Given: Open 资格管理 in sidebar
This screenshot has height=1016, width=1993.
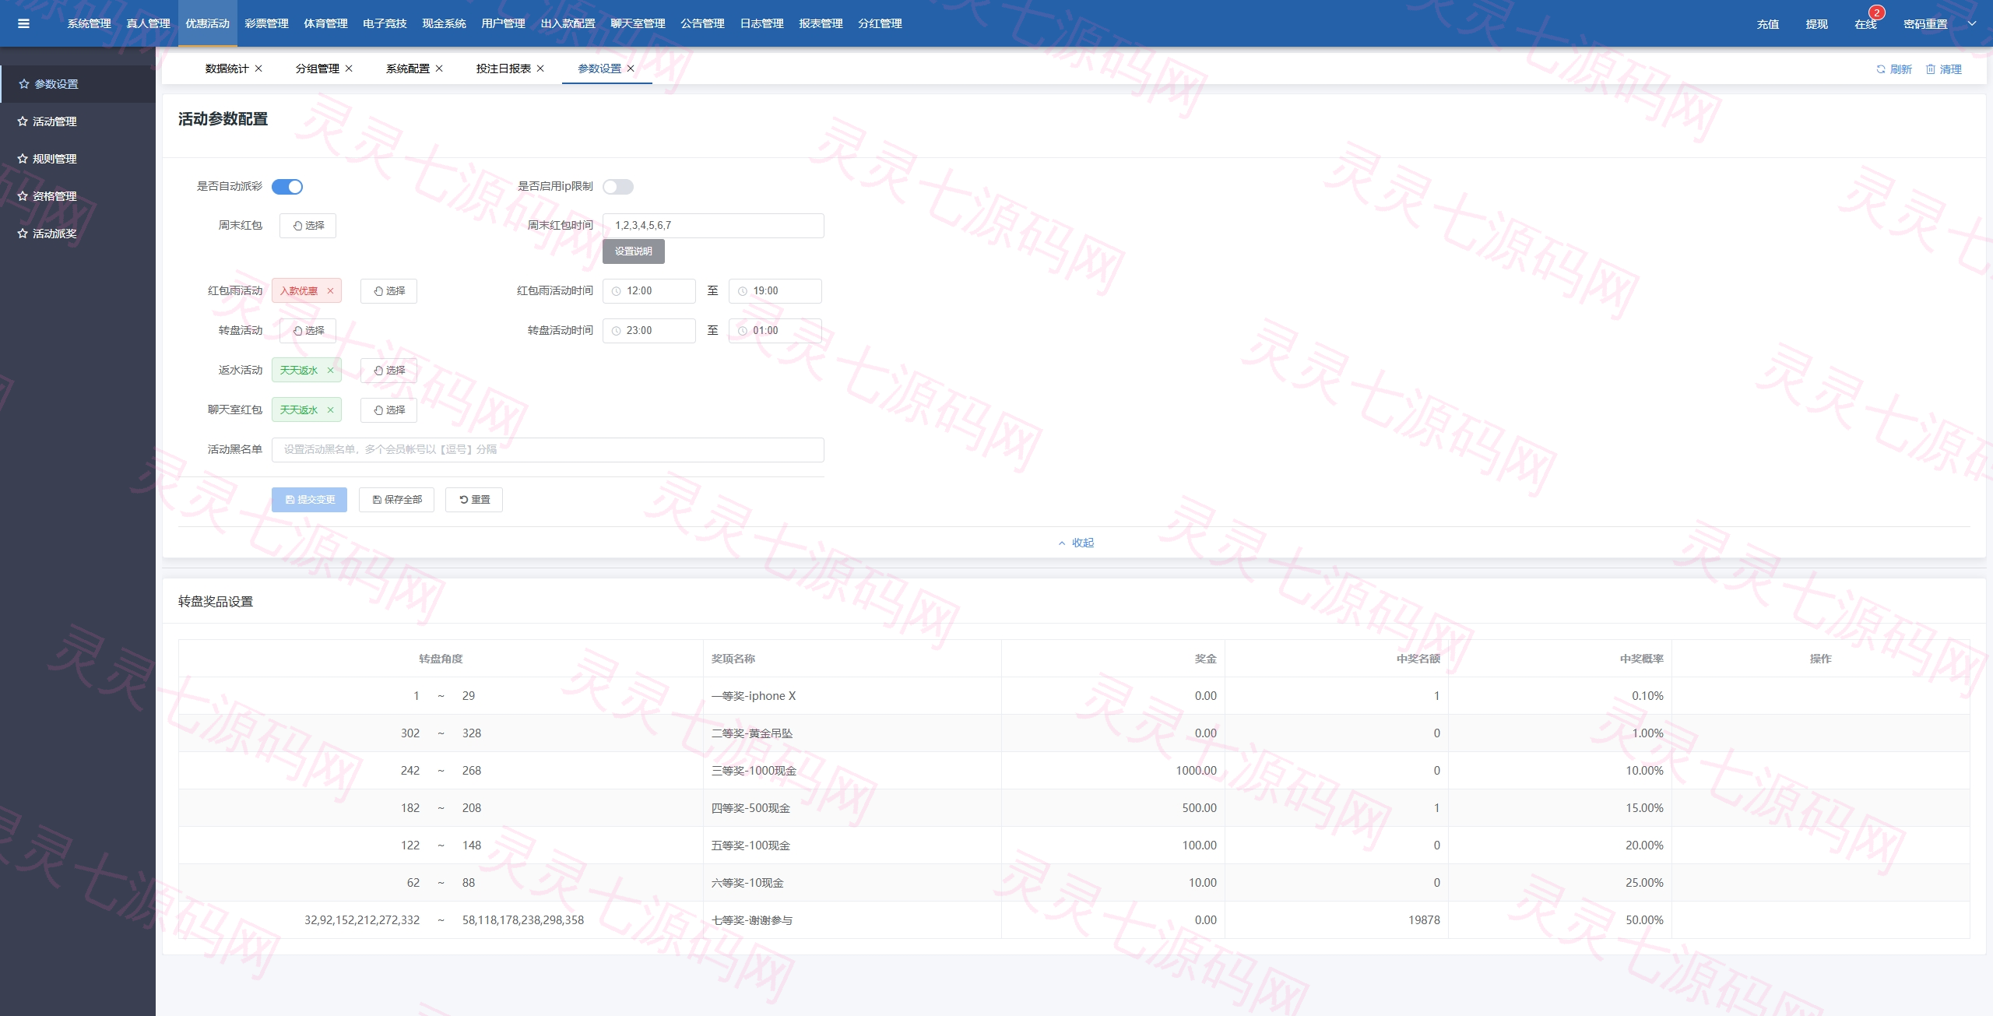Looking at the screenshot, I should [x=78, y=196].
